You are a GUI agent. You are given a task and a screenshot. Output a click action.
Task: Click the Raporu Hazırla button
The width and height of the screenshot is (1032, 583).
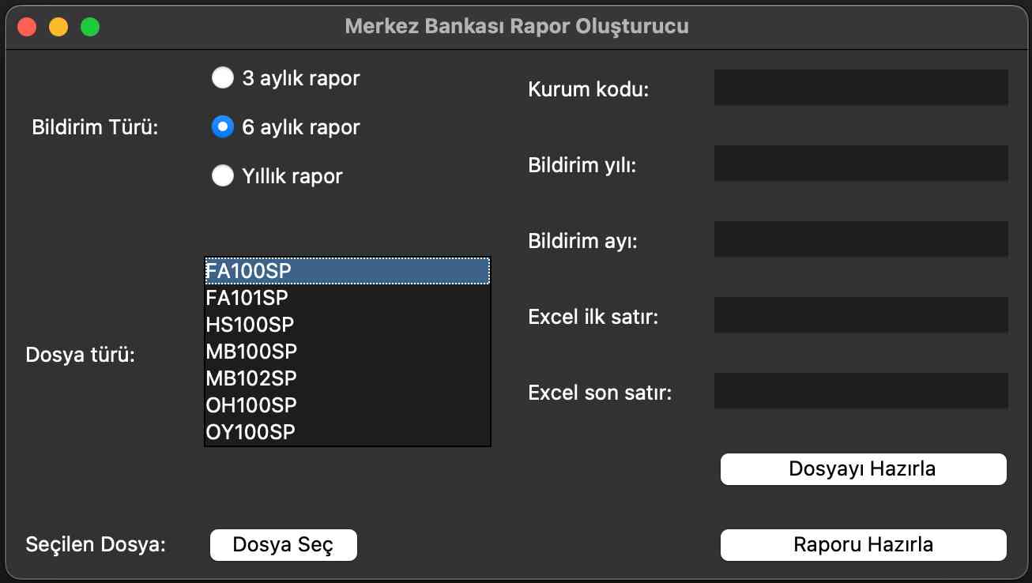[863, 545]
